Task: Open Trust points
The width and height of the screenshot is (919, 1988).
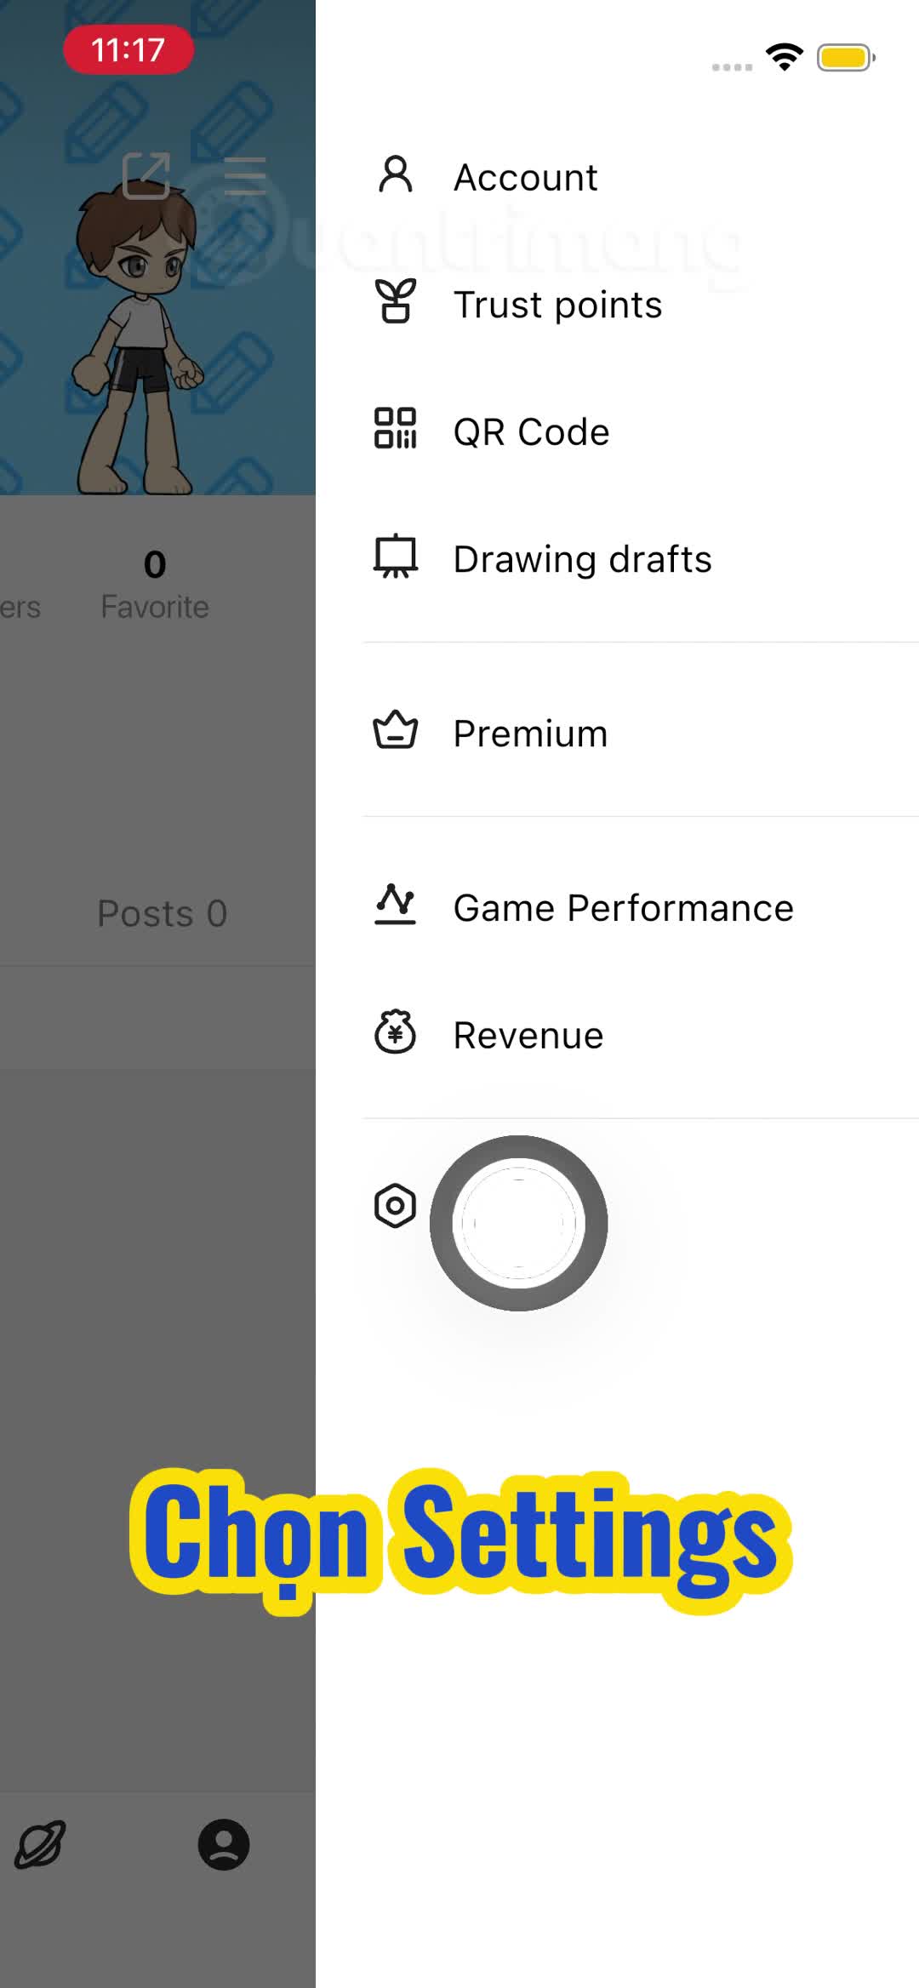Action: coord(640,305)
